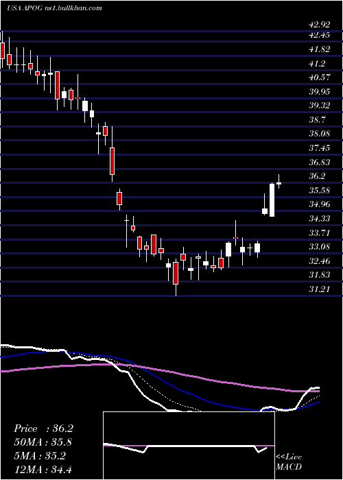The height and width of the screenshot is (480, 343).
Task: Click the <<Live MACD label
Action: (289, 462)
